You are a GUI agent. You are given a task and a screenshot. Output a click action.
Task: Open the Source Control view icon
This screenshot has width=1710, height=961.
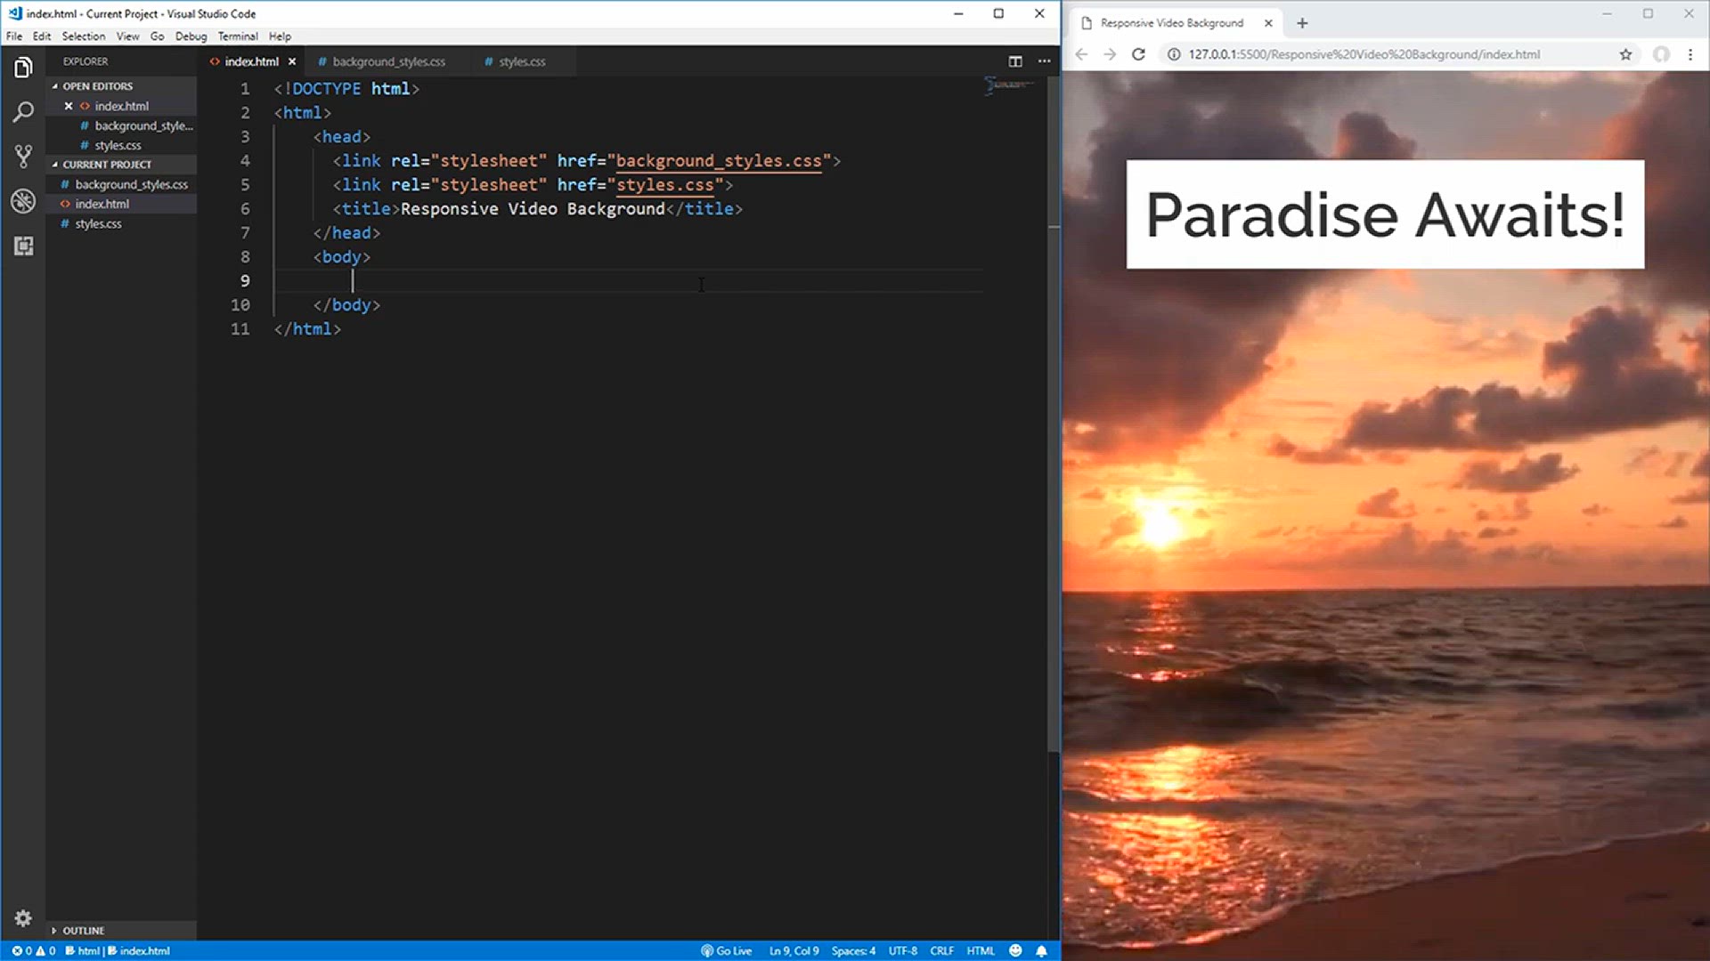pyautogui.click(x=23, y=157)
